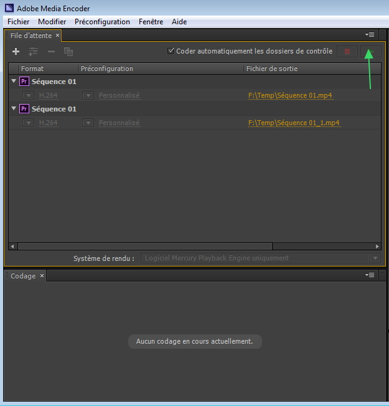Collapse the second Séquence 01 item
Image resolution: width=389 pixels, height=406 pixels.
point(14,108)
